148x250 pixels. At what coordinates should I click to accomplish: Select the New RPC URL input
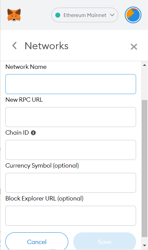71,117
